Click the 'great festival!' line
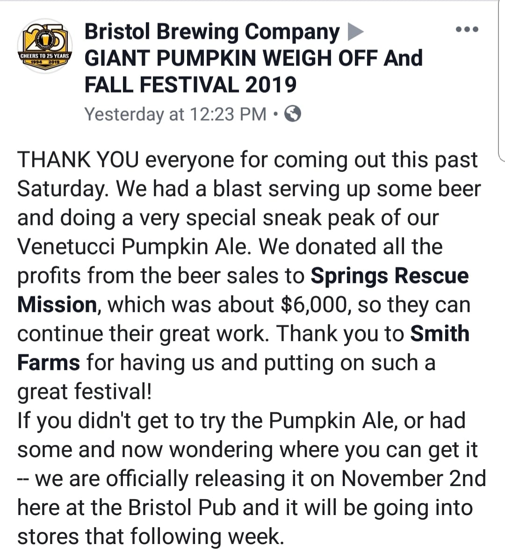 84,392
